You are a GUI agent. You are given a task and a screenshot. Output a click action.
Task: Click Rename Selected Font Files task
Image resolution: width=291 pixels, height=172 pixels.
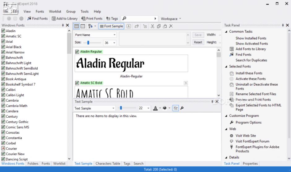[x=256, y=94]
